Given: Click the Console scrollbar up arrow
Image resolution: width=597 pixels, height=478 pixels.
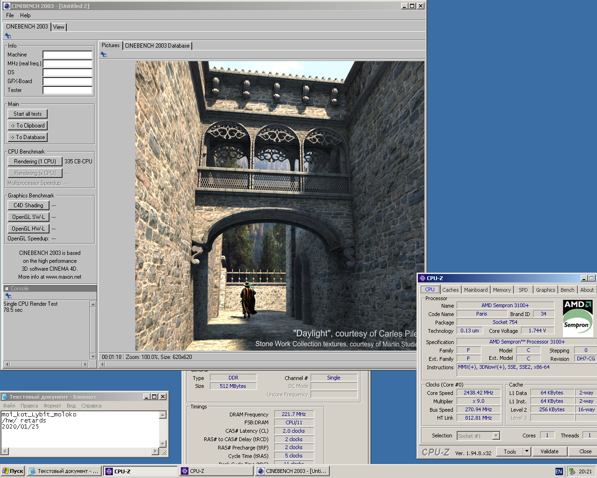Looking at the screenshot, I should 93,304.
